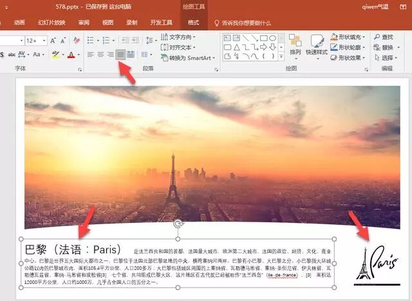The width and height of the screenshot is (412, 301).
Task: Select the straight line shape
Action: click(x=246, y=38)
